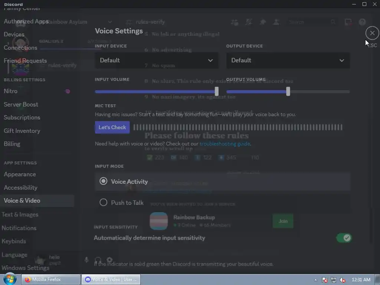Open Notifications settings
Viewport: 380px width, 285px height.
pyautogui.click(x=19, y=228)
